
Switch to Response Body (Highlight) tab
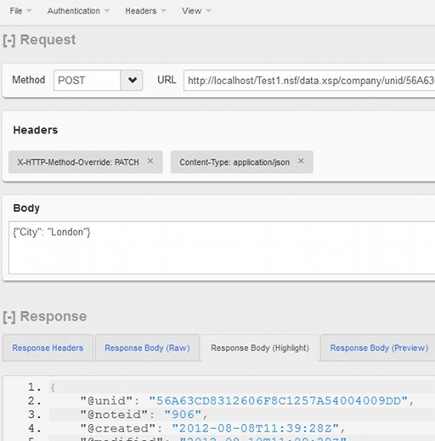260,348
